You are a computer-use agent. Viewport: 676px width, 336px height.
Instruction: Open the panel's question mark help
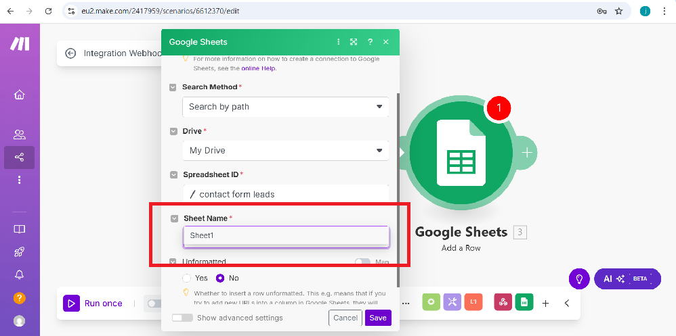370,42
